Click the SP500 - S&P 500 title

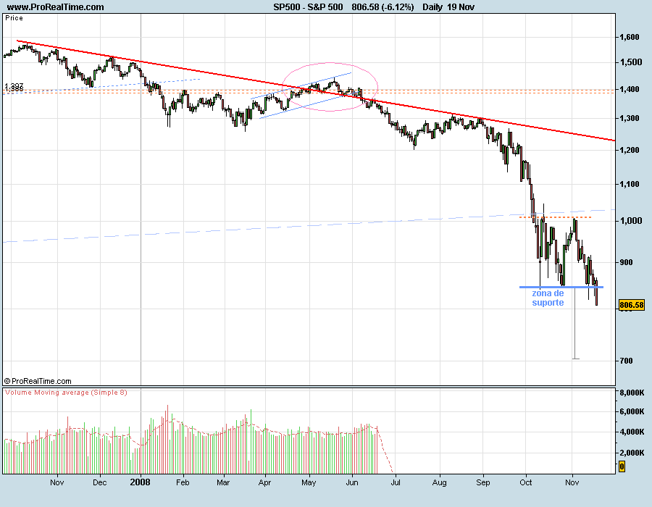click(x=308, y=7)
